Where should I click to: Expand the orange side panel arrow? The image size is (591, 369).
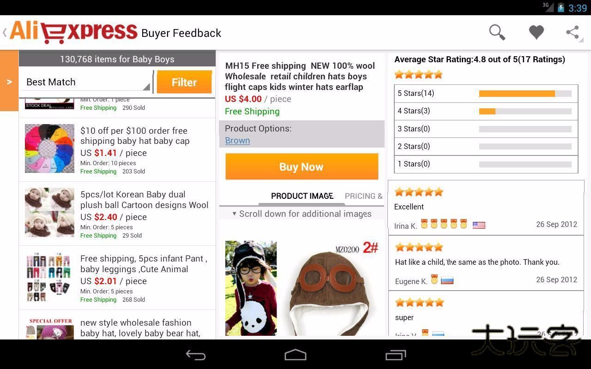click(x=9, y=81)
